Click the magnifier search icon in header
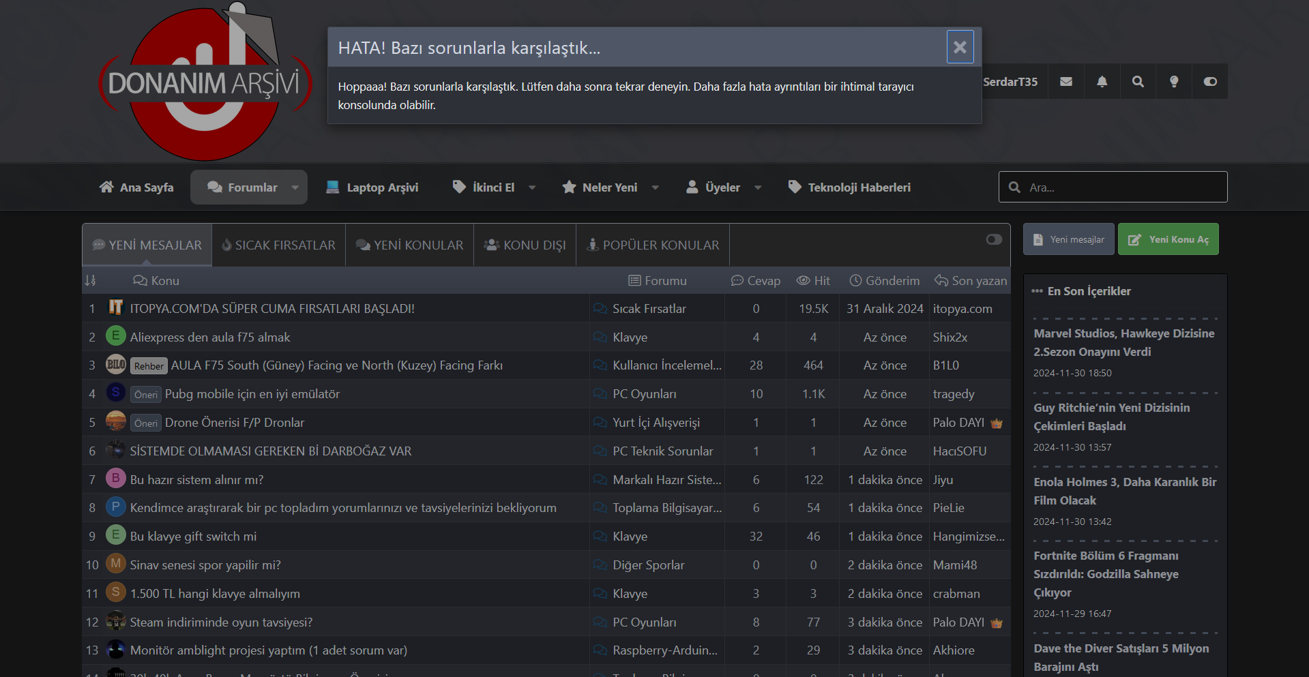This screenshot has width=1309, height=677. [x=1138, y=82]
